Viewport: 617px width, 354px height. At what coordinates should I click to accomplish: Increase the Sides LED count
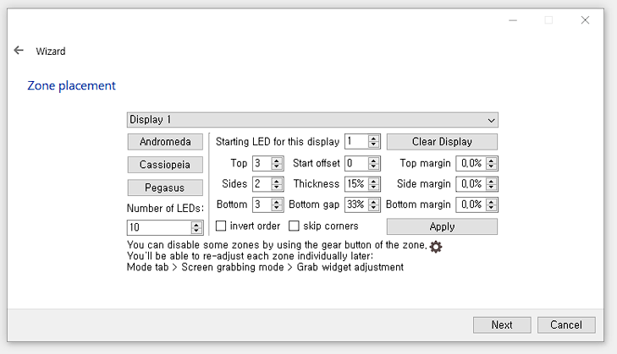[x=277, y=180]
